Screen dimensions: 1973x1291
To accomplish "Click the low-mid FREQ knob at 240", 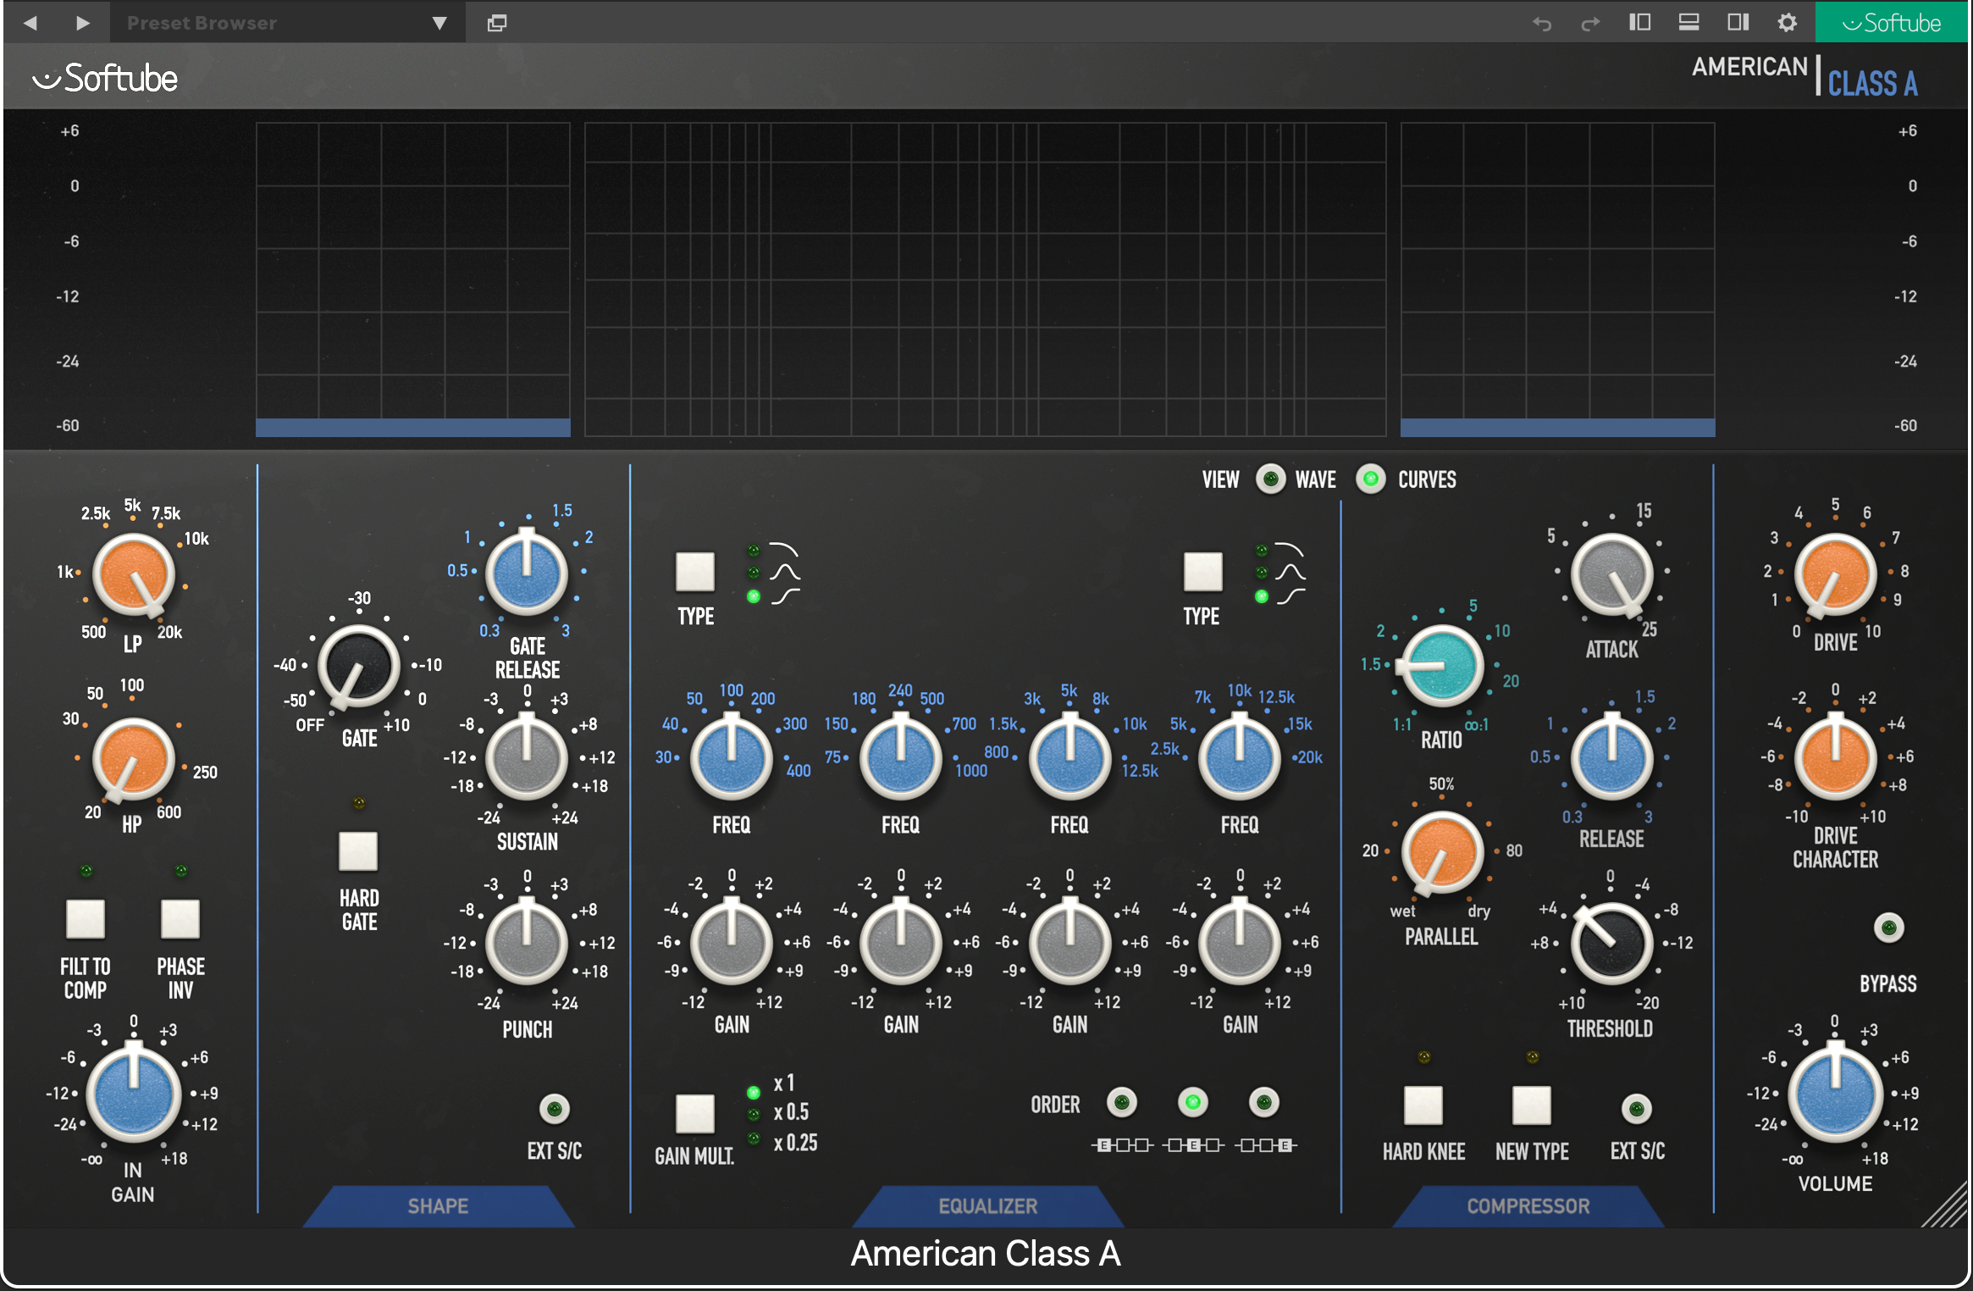I will [x=900, y=756].
